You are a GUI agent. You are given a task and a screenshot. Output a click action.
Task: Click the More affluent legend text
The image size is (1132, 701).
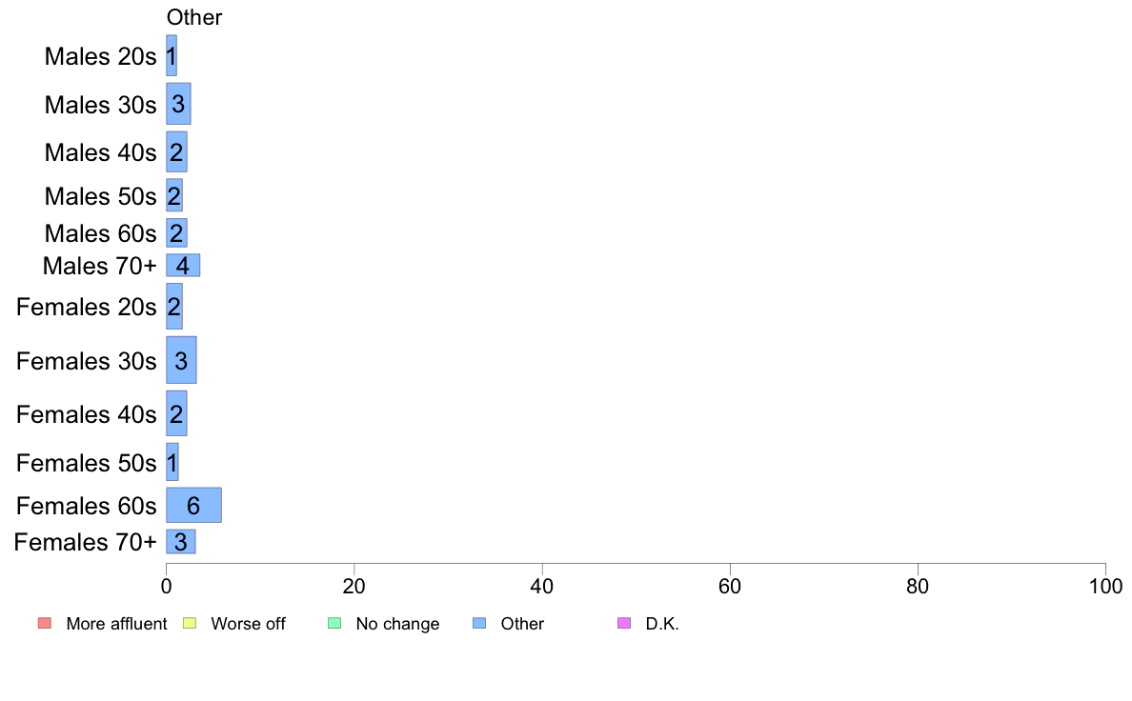click(x=116, y=624)
